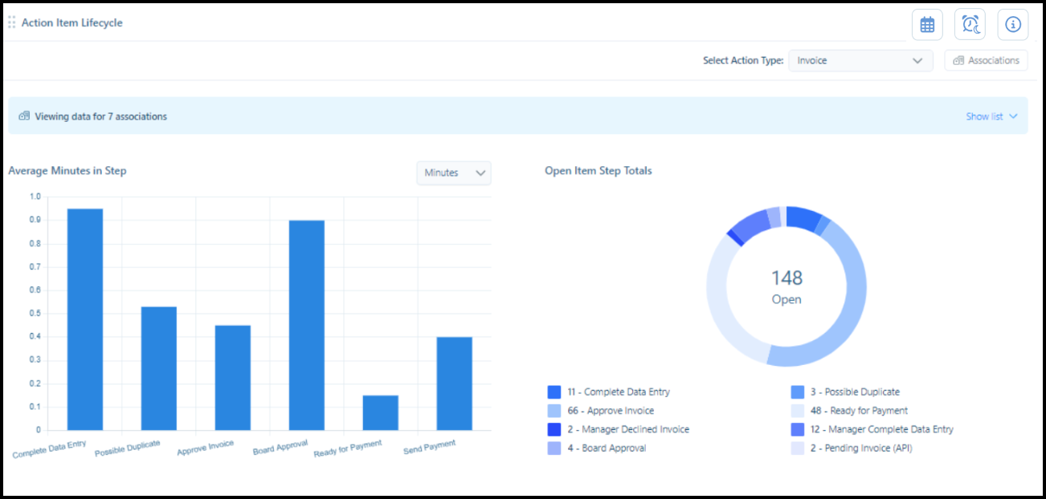Image resolution: width=1046 pixels, height=499 pixels.
Task: Click the 'Open Item Step Totals' heading
Action: [x=599, y=171]
